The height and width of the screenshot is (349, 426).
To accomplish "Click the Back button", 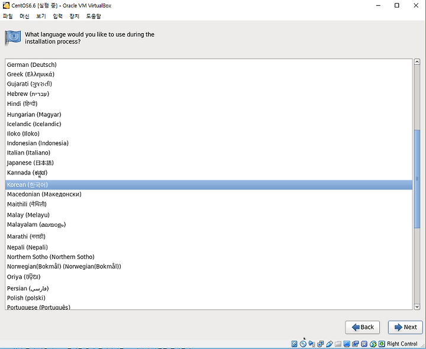I will (x=363, y=327).
